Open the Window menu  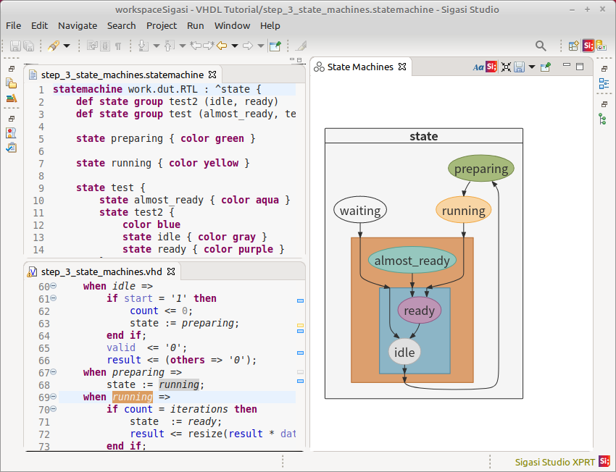click(232, 25)
